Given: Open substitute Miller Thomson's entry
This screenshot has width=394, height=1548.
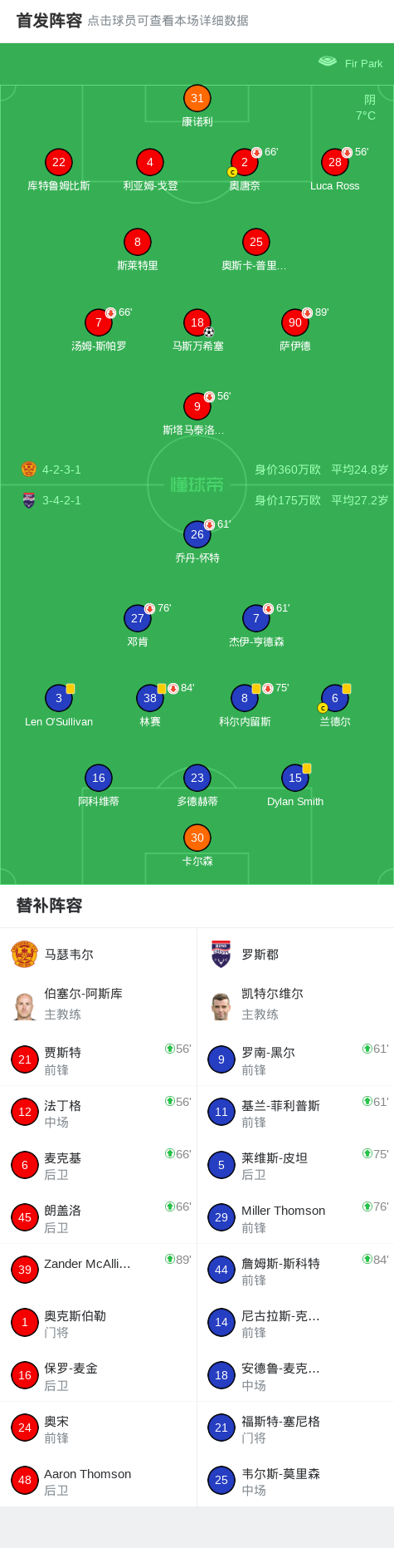Looking at the screenshot, I should click(295, 1217).
